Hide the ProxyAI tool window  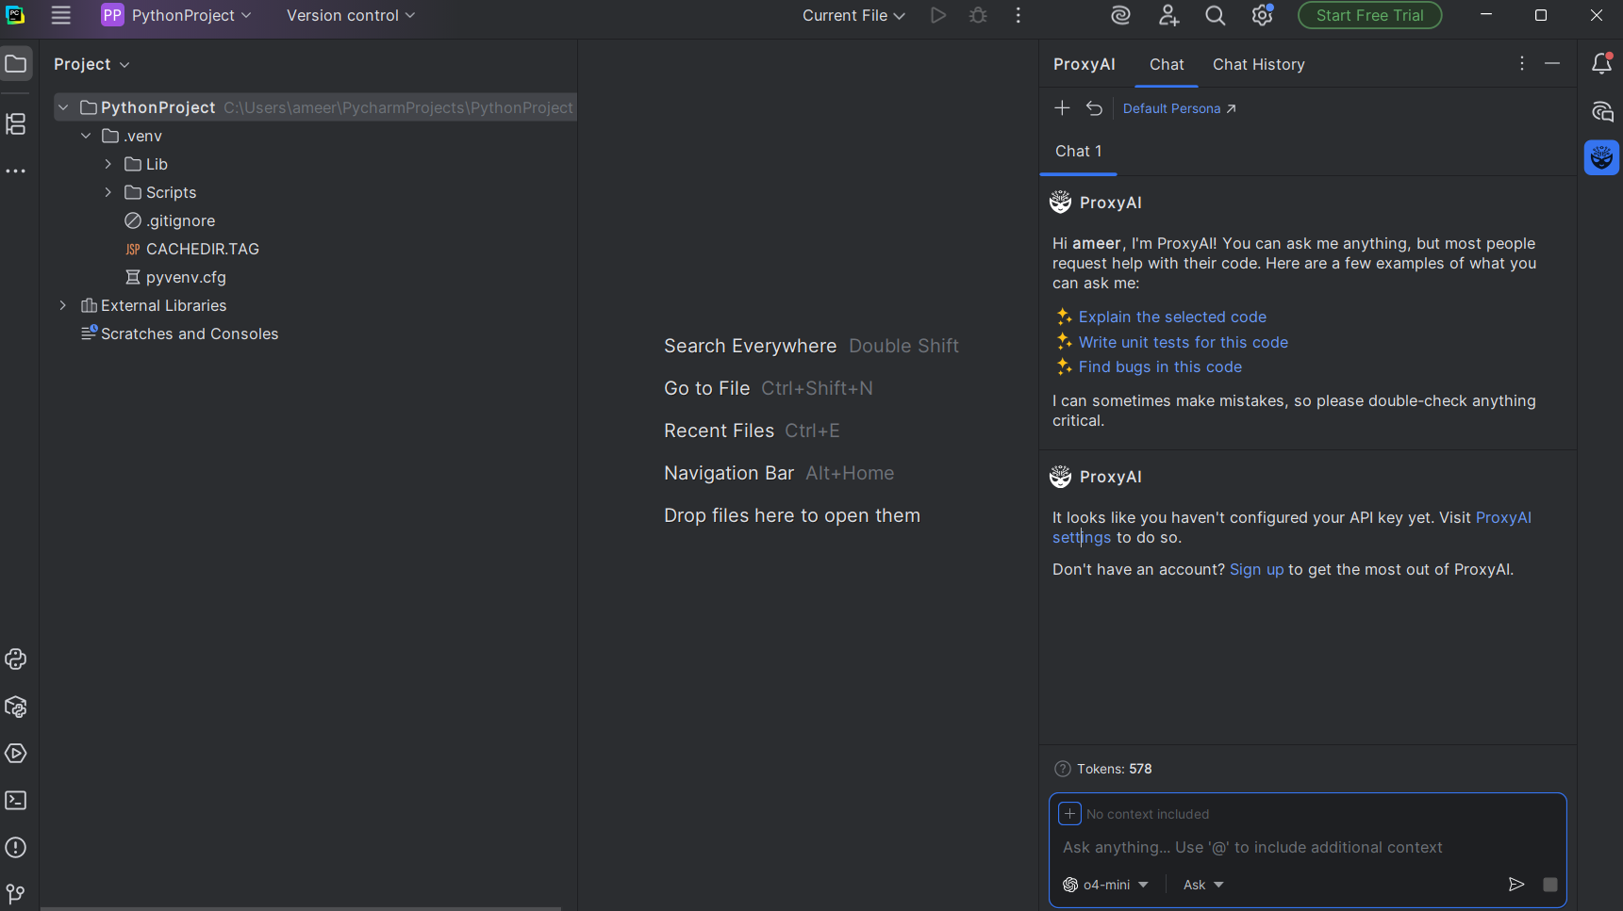pyautogui.click(x=1552, y=63)
